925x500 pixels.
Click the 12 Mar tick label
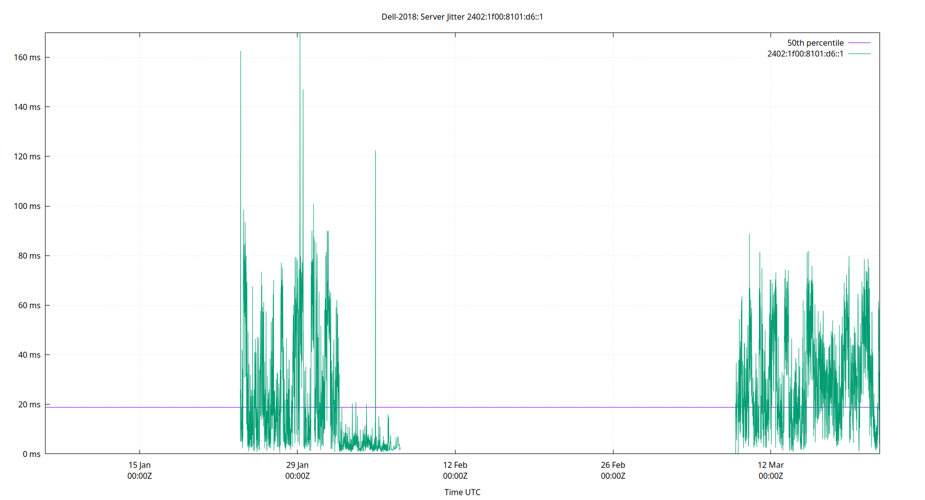771,465
